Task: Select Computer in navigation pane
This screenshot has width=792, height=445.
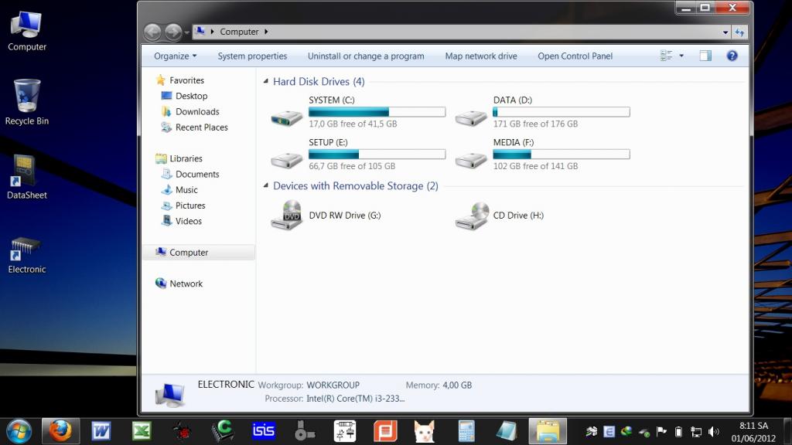Action: pos(199,253)
